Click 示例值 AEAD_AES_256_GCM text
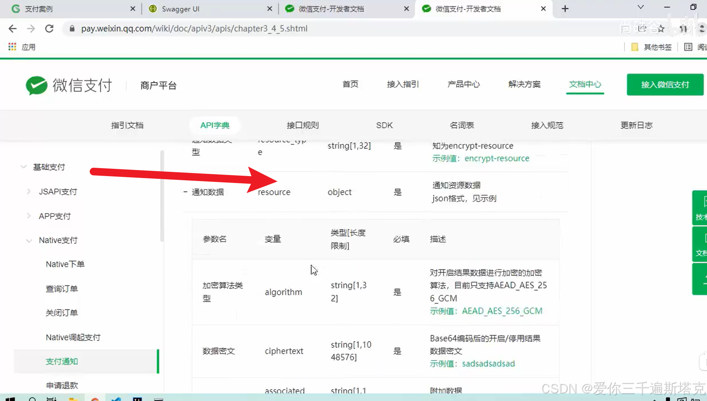The image size is (707, 401). (486, 311)
